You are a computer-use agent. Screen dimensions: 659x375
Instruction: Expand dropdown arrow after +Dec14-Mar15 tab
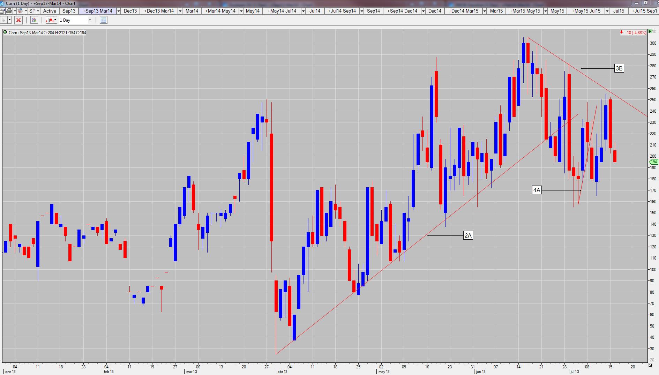pyautogui.click(x=485, y=11)
